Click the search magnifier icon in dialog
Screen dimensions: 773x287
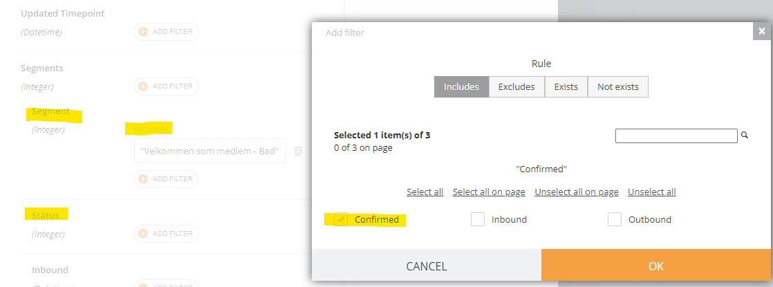coord(745,135)
